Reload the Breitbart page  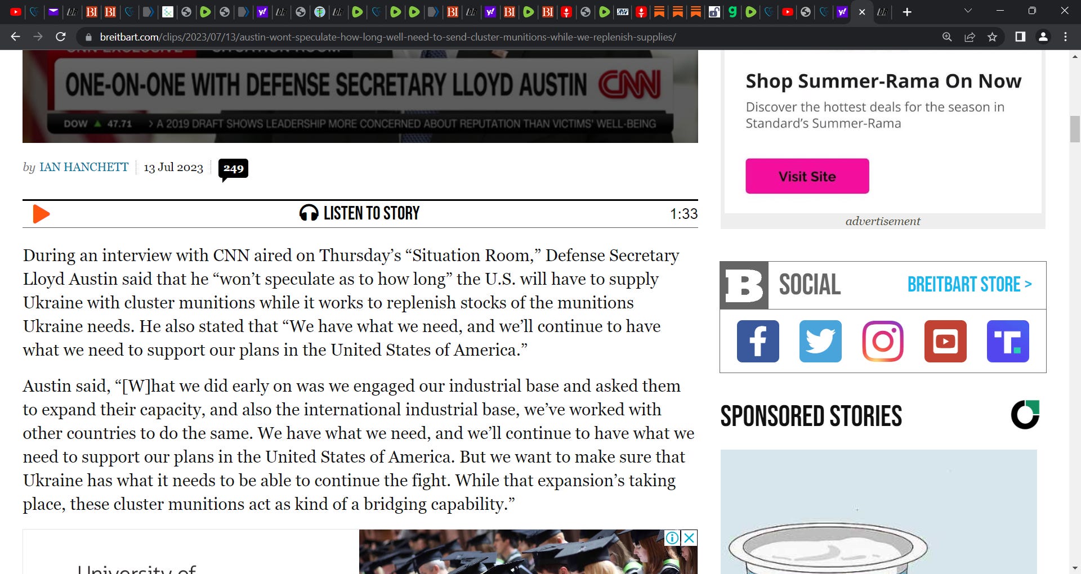click(61, 37)
